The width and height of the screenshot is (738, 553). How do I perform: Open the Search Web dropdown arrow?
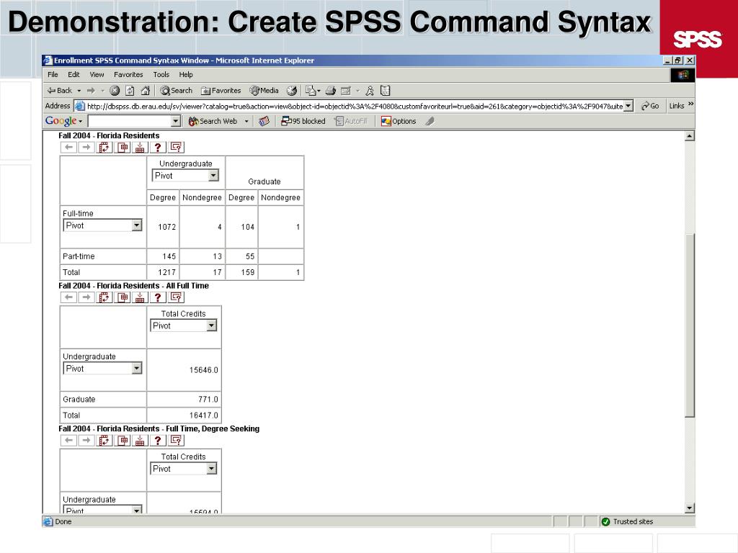pos(246,121)
